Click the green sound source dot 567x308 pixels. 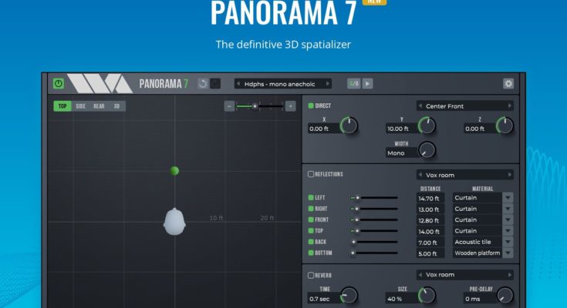coord(175,170)
